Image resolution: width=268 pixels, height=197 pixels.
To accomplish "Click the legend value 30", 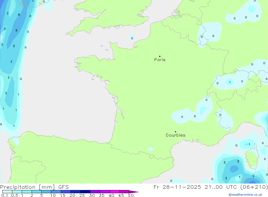I will pyautogui.click(x=92, y=195).
